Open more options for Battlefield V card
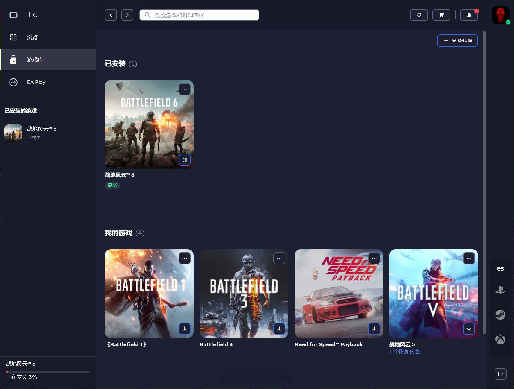 (x=469, y=258)
